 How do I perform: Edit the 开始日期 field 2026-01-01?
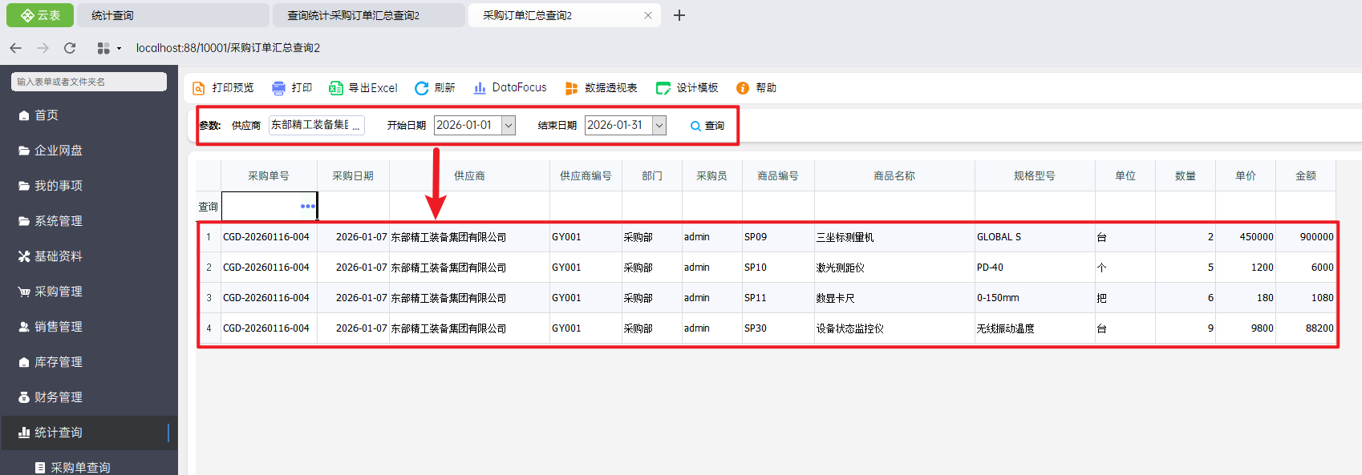click(468, 126)
